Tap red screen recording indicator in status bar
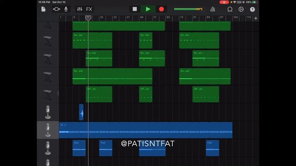 (224, 2)
